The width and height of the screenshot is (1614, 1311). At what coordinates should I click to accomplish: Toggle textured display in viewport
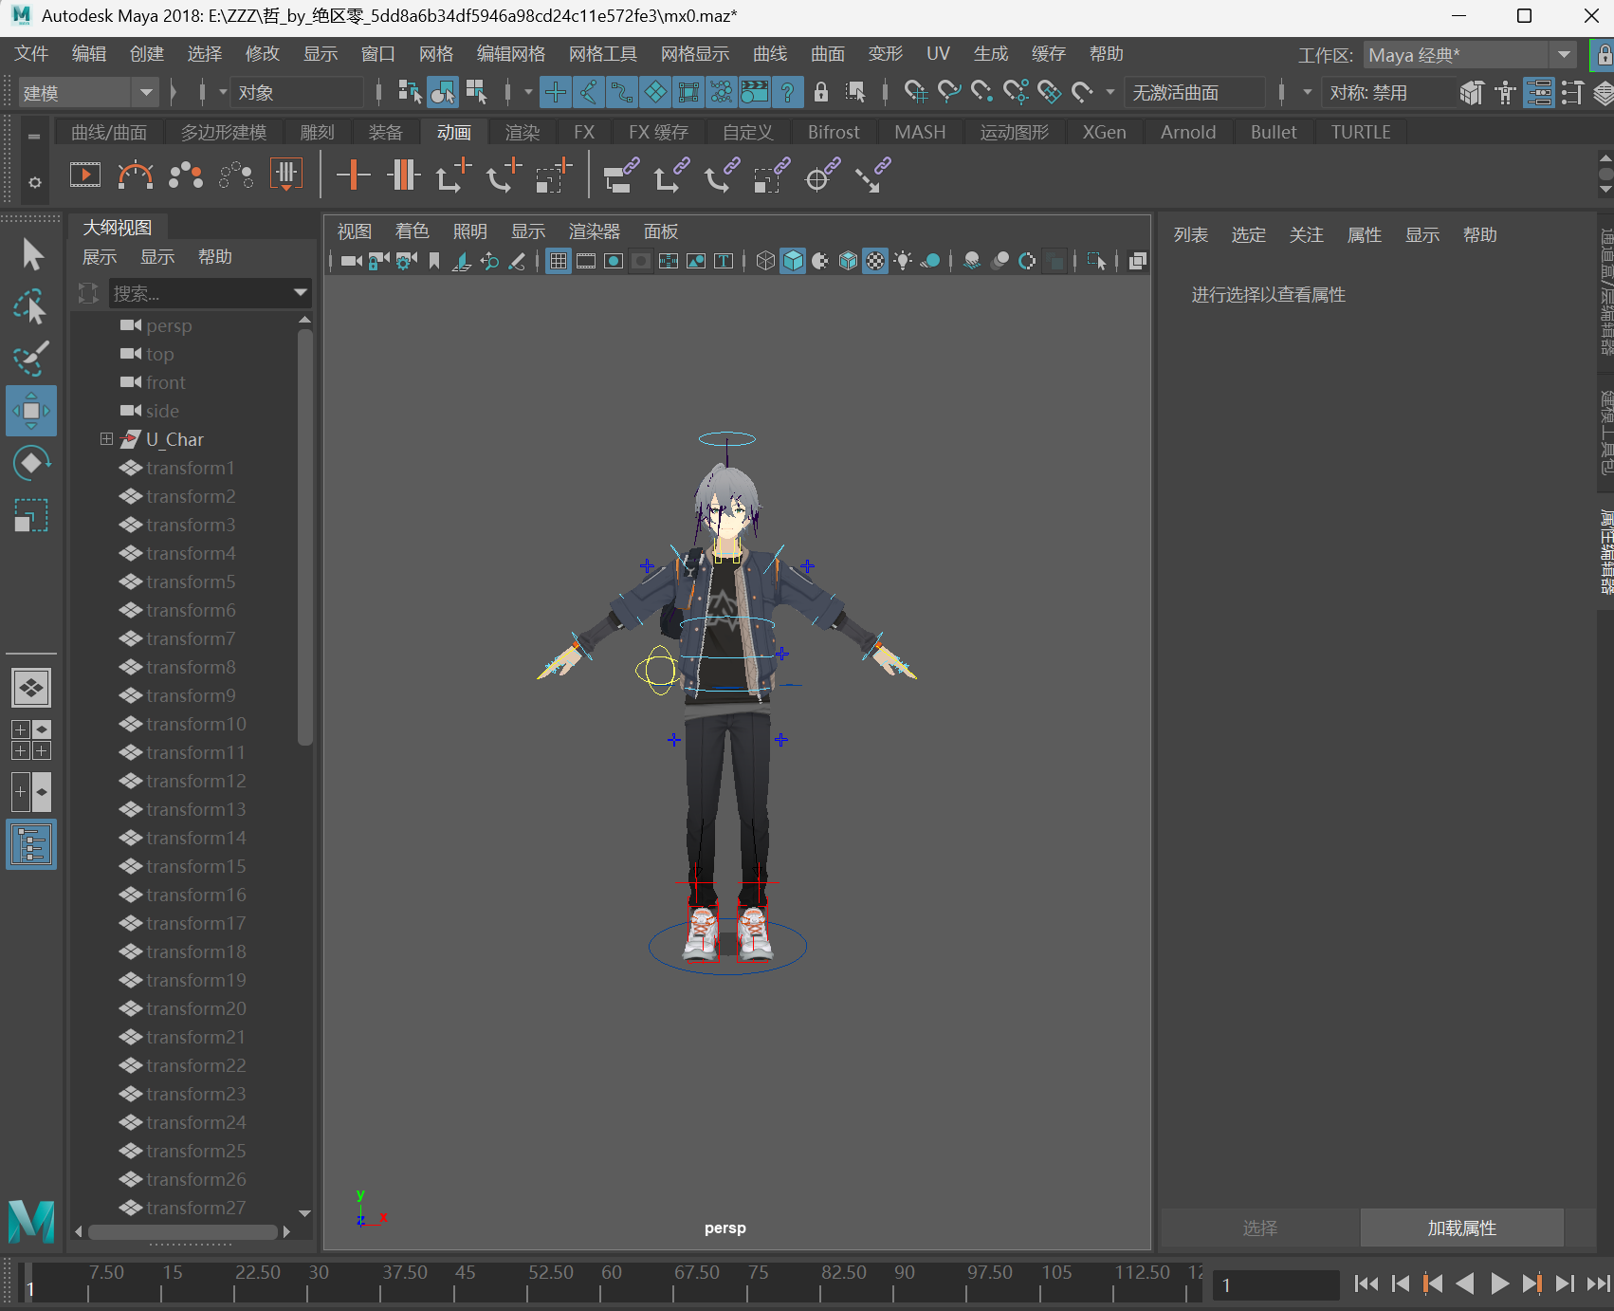(x=875, y=261)
